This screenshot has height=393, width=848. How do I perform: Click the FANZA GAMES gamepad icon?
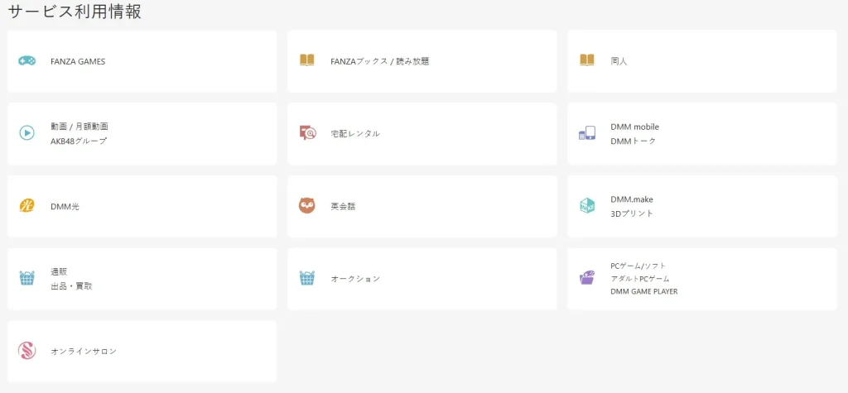pyautogui.click(x=26, y=61)
